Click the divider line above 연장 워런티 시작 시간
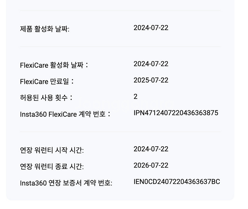248x209 pixels. (x=120, y=132)
